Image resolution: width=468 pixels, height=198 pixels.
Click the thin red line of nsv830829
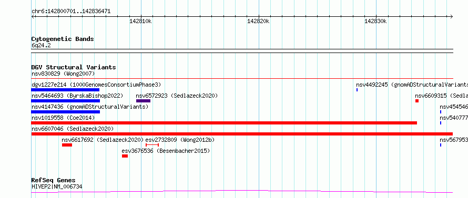(x=242, y=78)
